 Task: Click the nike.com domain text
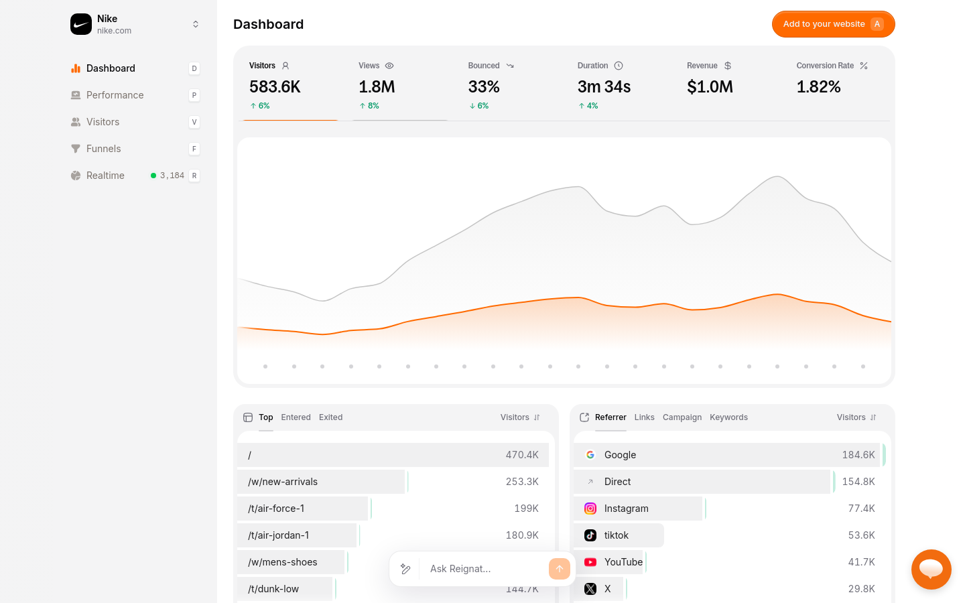click(115, 31)
